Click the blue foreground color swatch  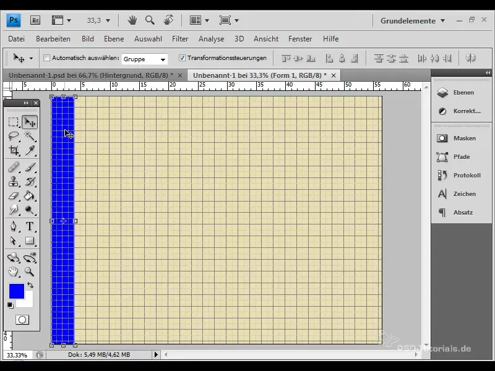click(x=17, y=291)
